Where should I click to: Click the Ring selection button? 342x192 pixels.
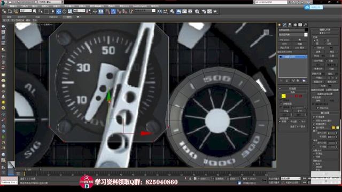pyautogui.click(x=284, y=115)
